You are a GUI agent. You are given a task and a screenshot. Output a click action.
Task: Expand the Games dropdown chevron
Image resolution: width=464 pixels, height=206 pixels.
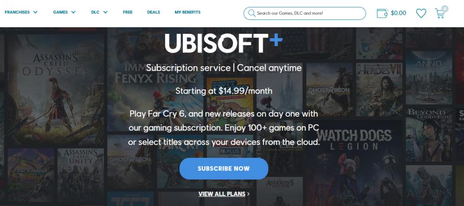tap(73, 12)
